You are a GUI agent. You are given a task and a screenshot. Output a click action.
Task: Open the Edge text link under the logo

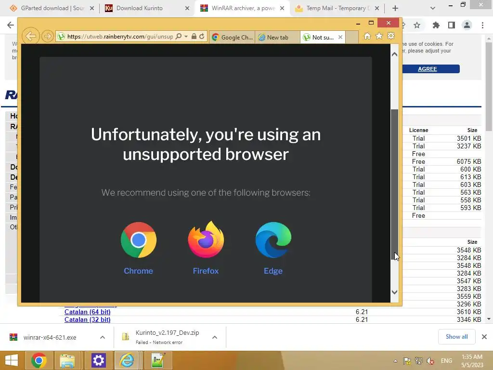(x=273, y=271)
